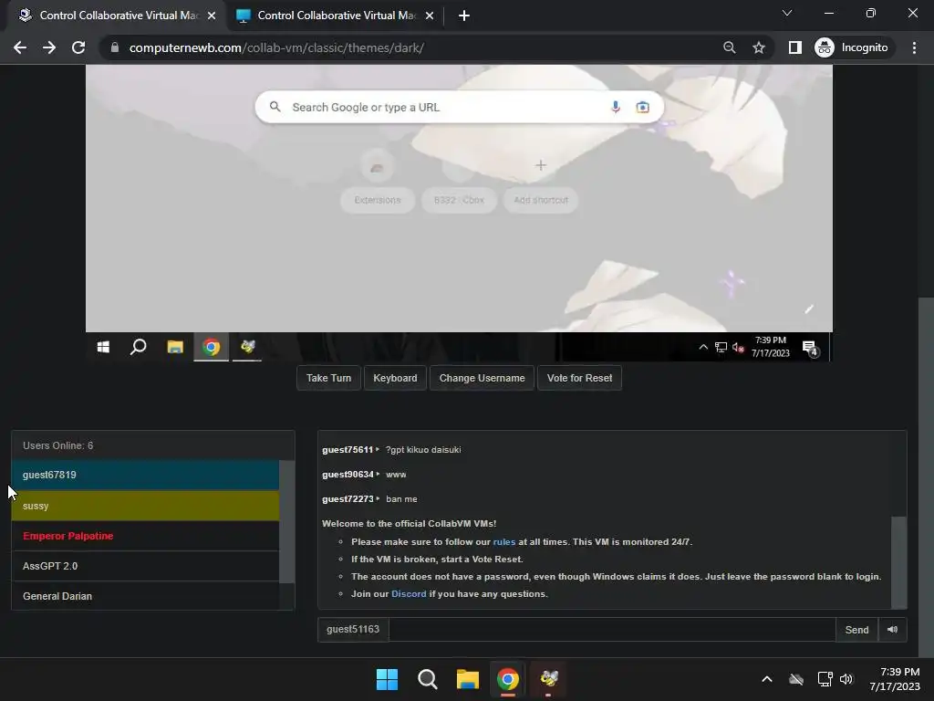Click the address bar URL

[x=276, y=47]
